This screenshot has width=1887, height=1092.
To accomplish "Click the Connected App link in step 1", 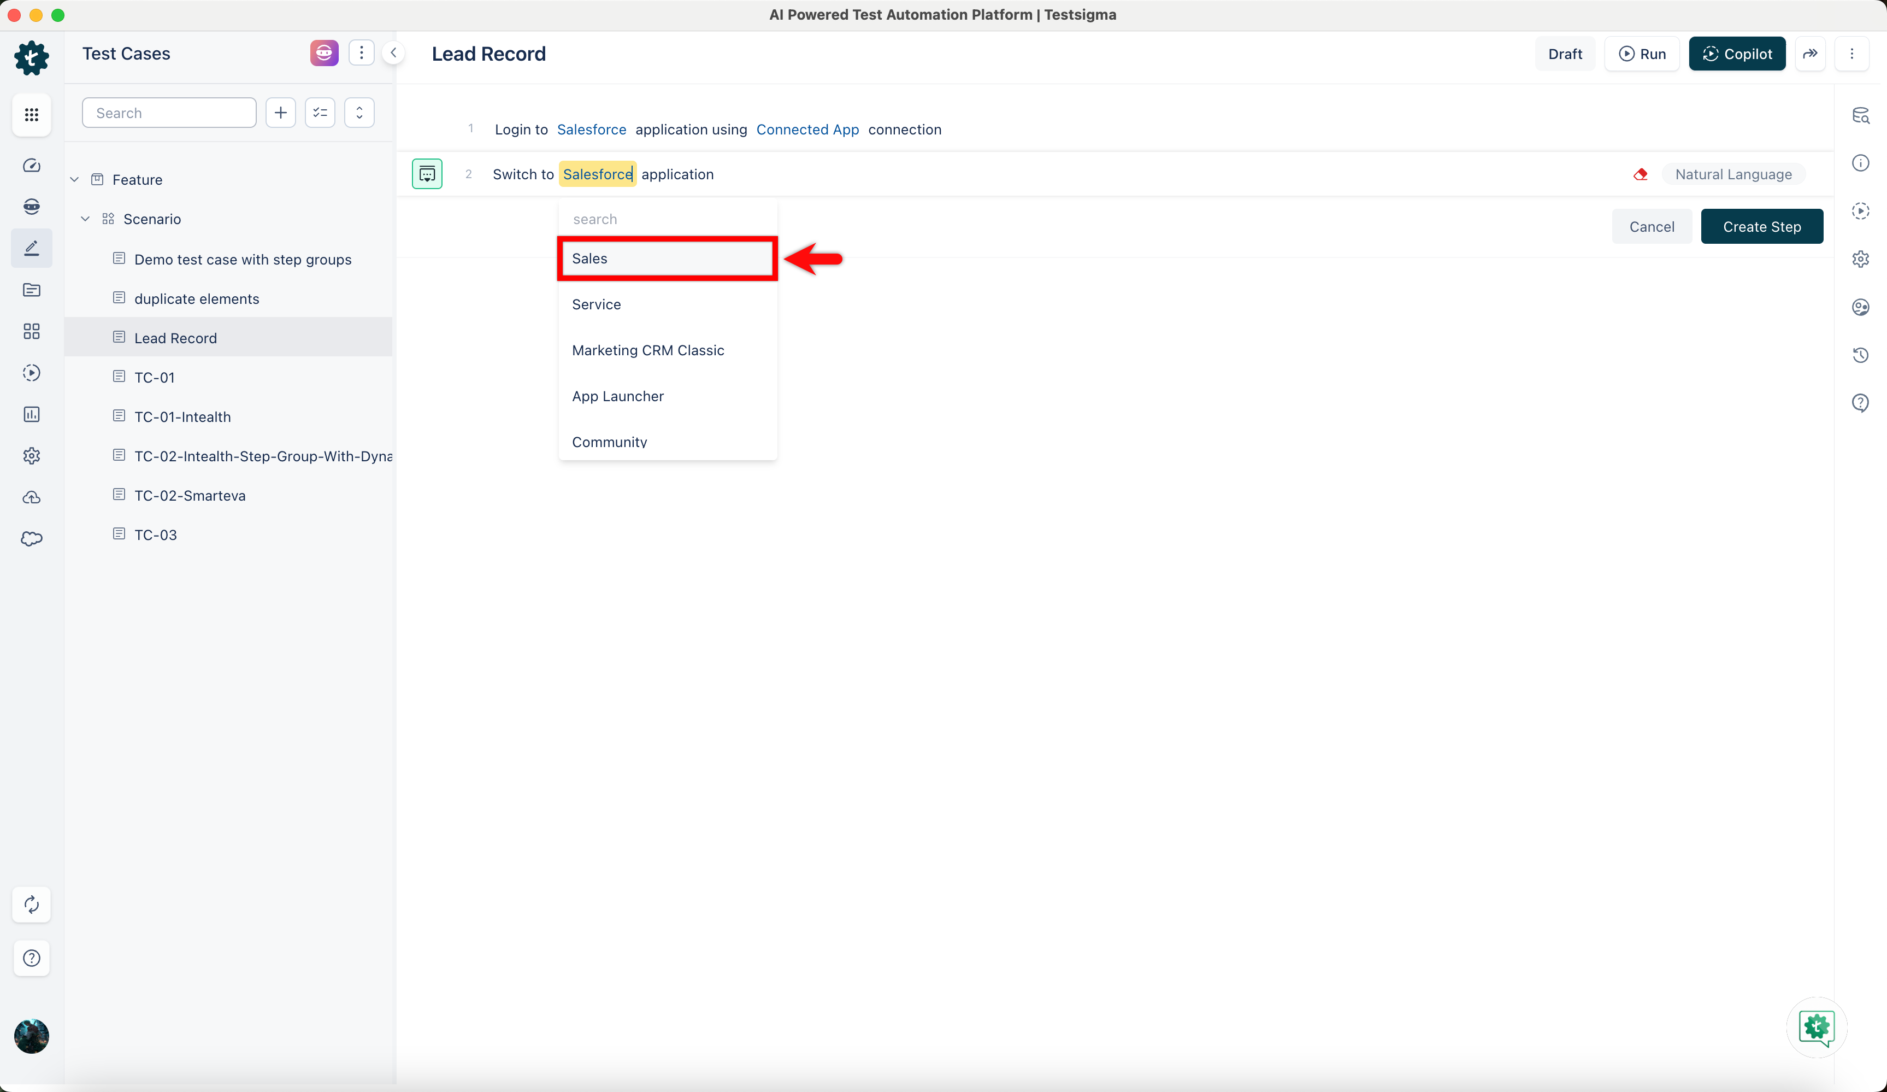I will pyautogui.click(x=807, y=130).
